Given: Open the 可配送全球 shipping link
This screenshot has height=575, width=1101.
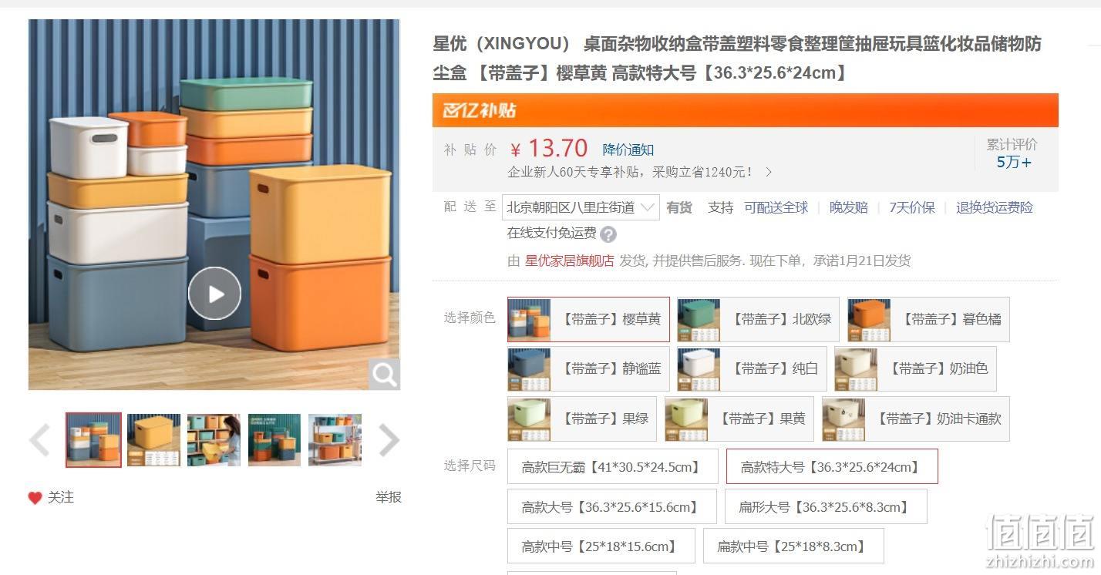Looking at the screenshot, I should [x=776, y=207].
